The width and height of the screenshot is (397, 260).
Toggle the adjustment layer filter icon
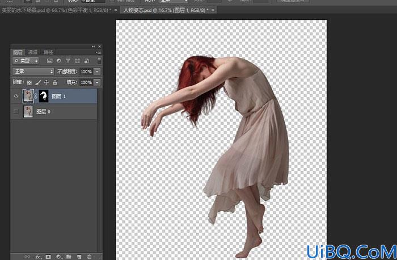coord(59,61)
